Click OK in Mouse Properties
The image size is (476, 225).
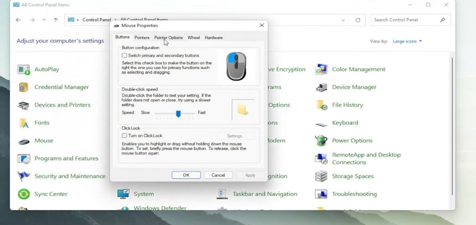186,175
